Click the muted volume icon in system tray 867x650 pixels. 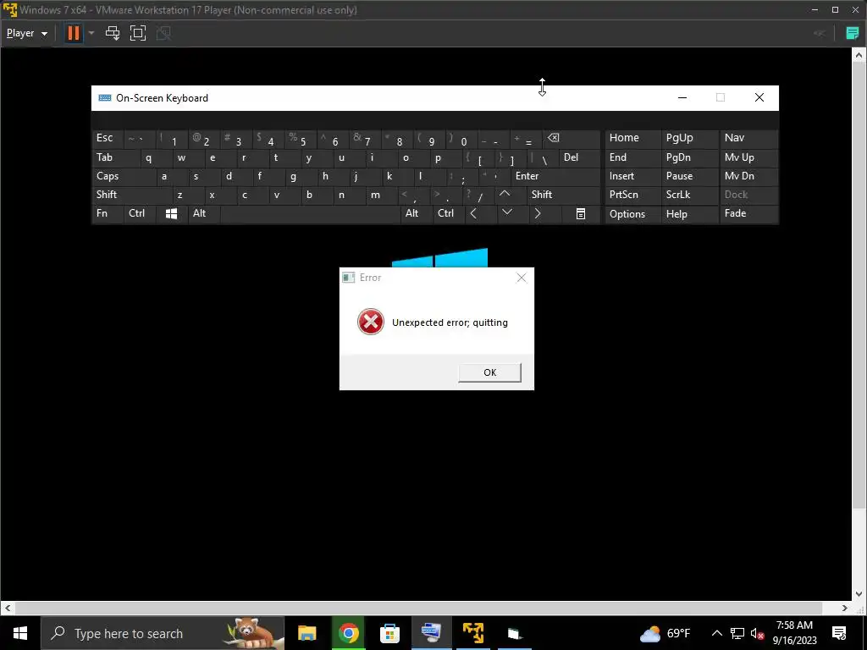click(757, 633)
